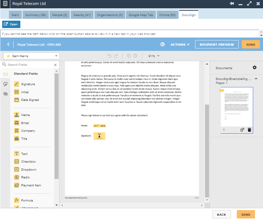
Task: Select the Formula fx icon
Action: [17, 200]
